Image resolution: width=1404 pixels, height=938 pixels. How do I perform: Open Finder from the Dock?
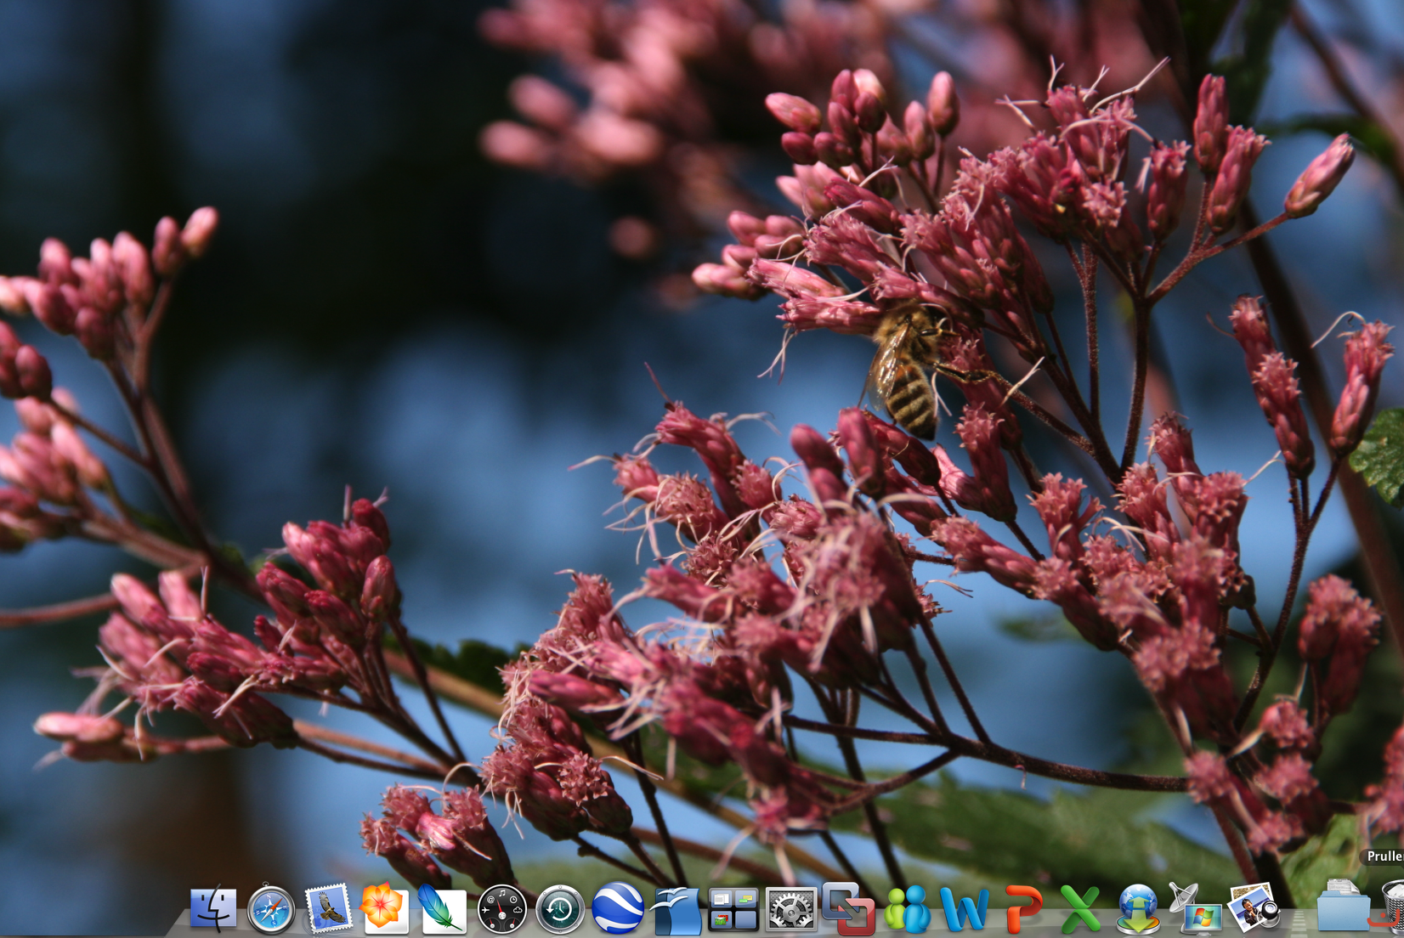click(x=213, y=909)
